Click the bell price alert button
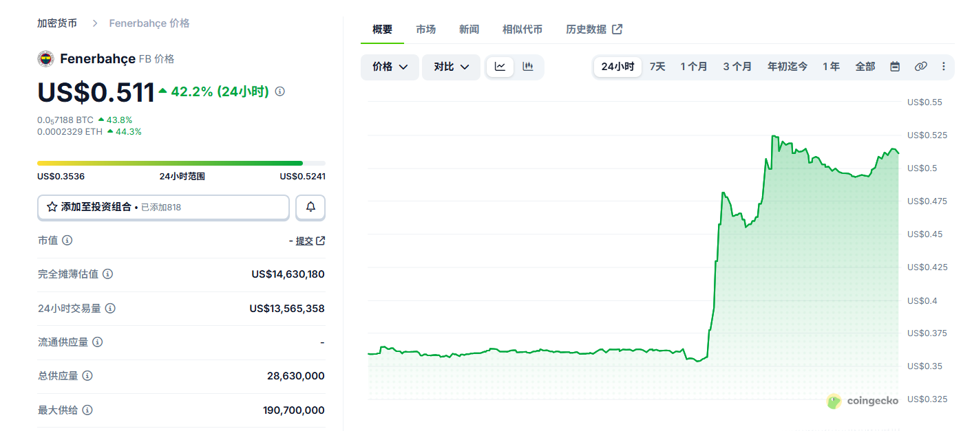The width and height of the screenshot is (972, 431). [310, 207]
